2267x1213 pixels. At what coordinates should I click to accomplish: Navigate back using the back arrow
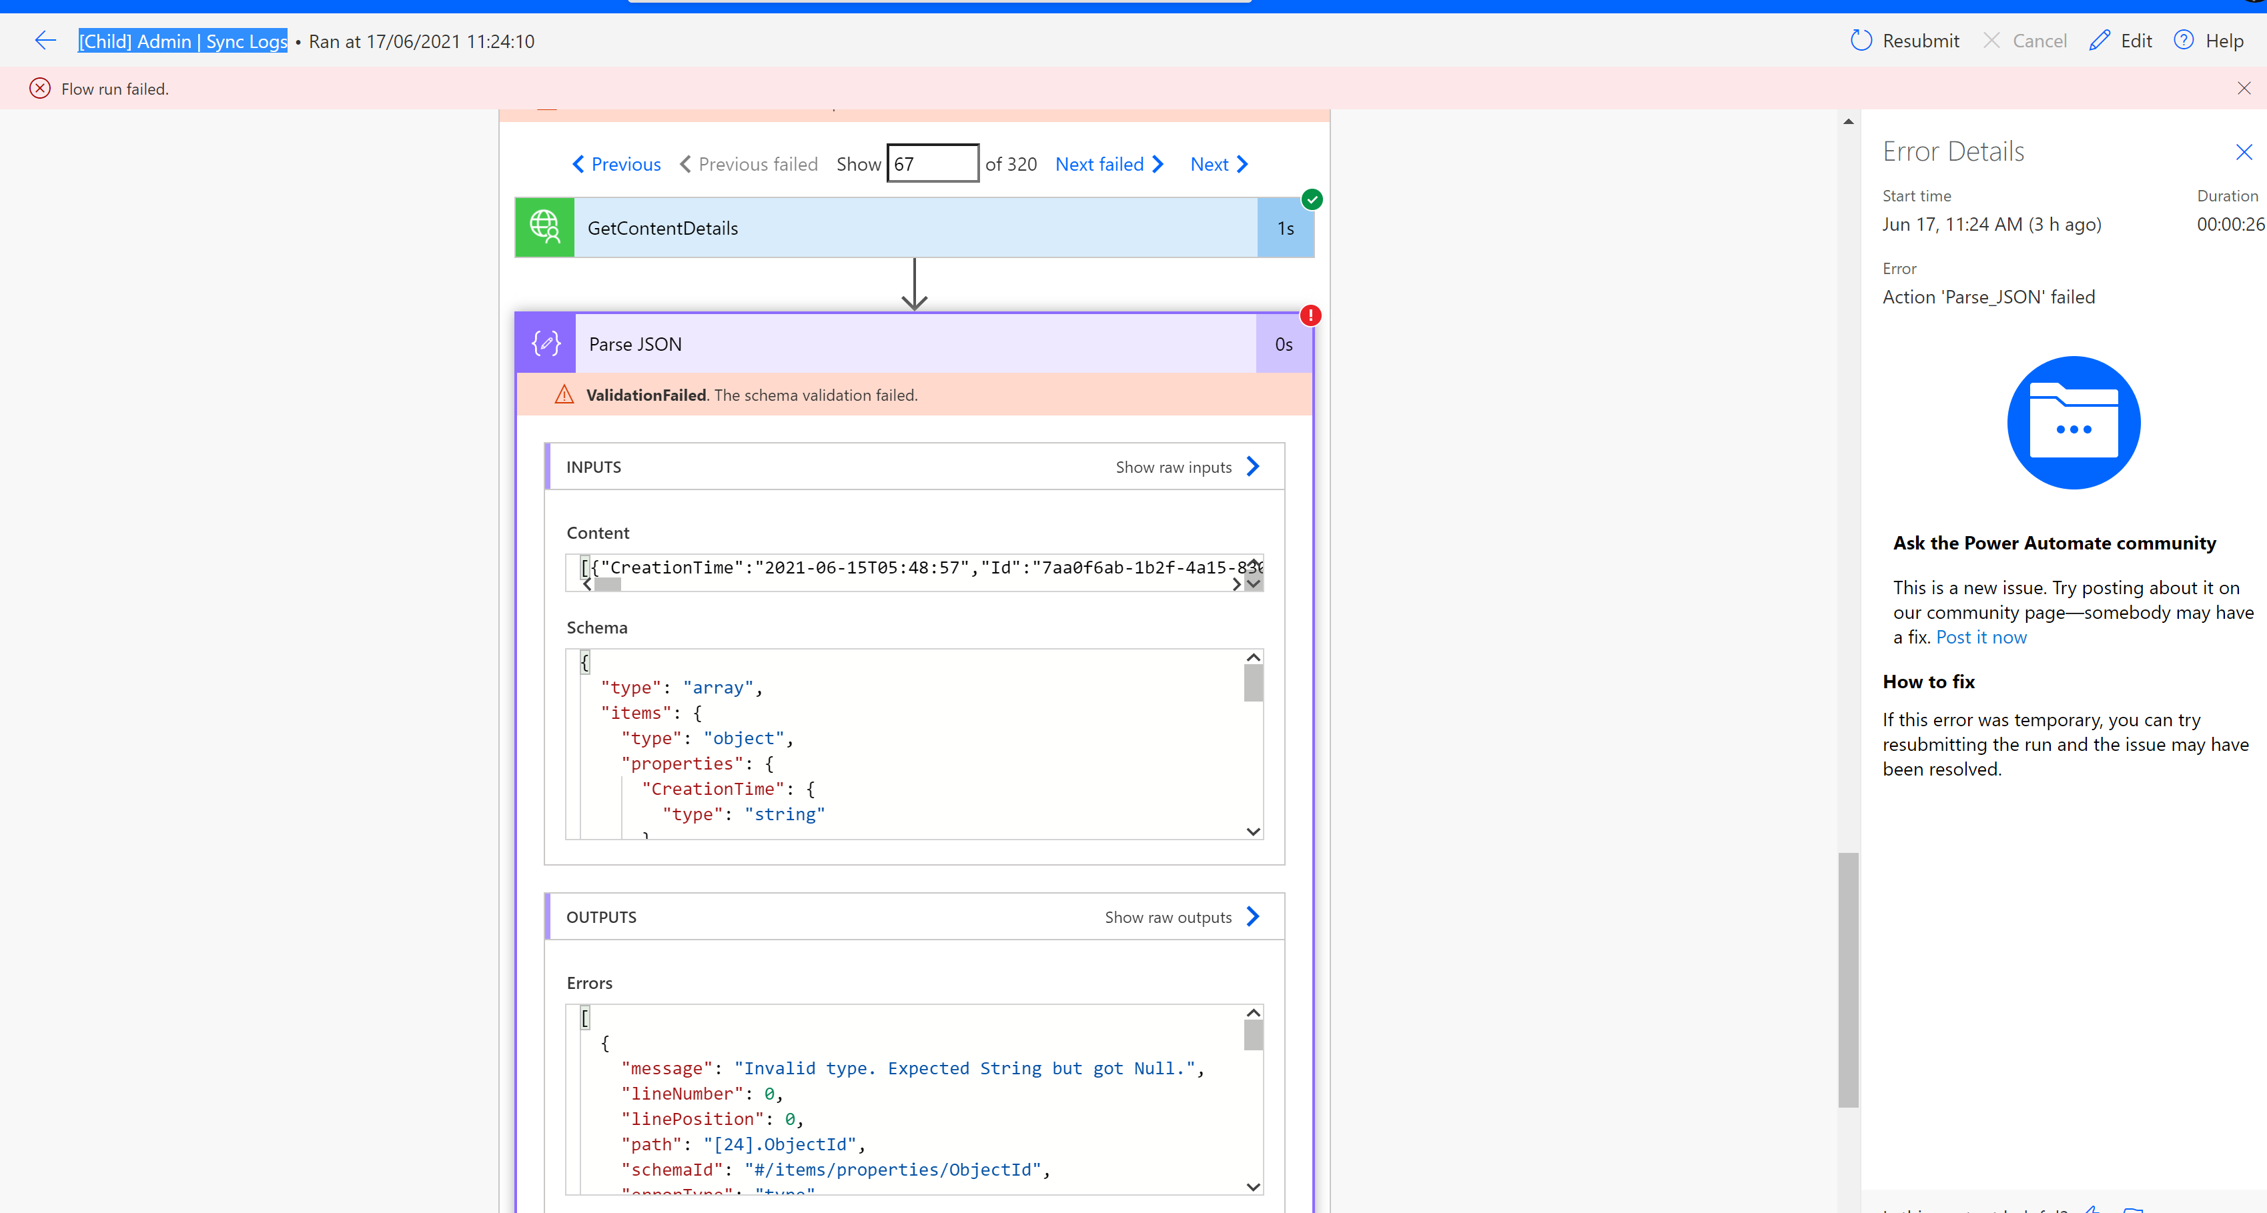(x=45, y=41)
